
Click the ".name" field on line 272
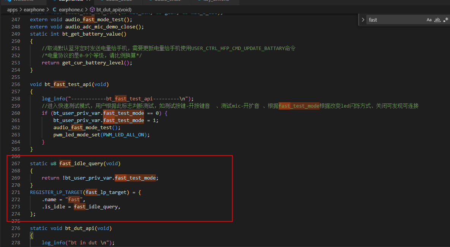click(x=49, y=200)
